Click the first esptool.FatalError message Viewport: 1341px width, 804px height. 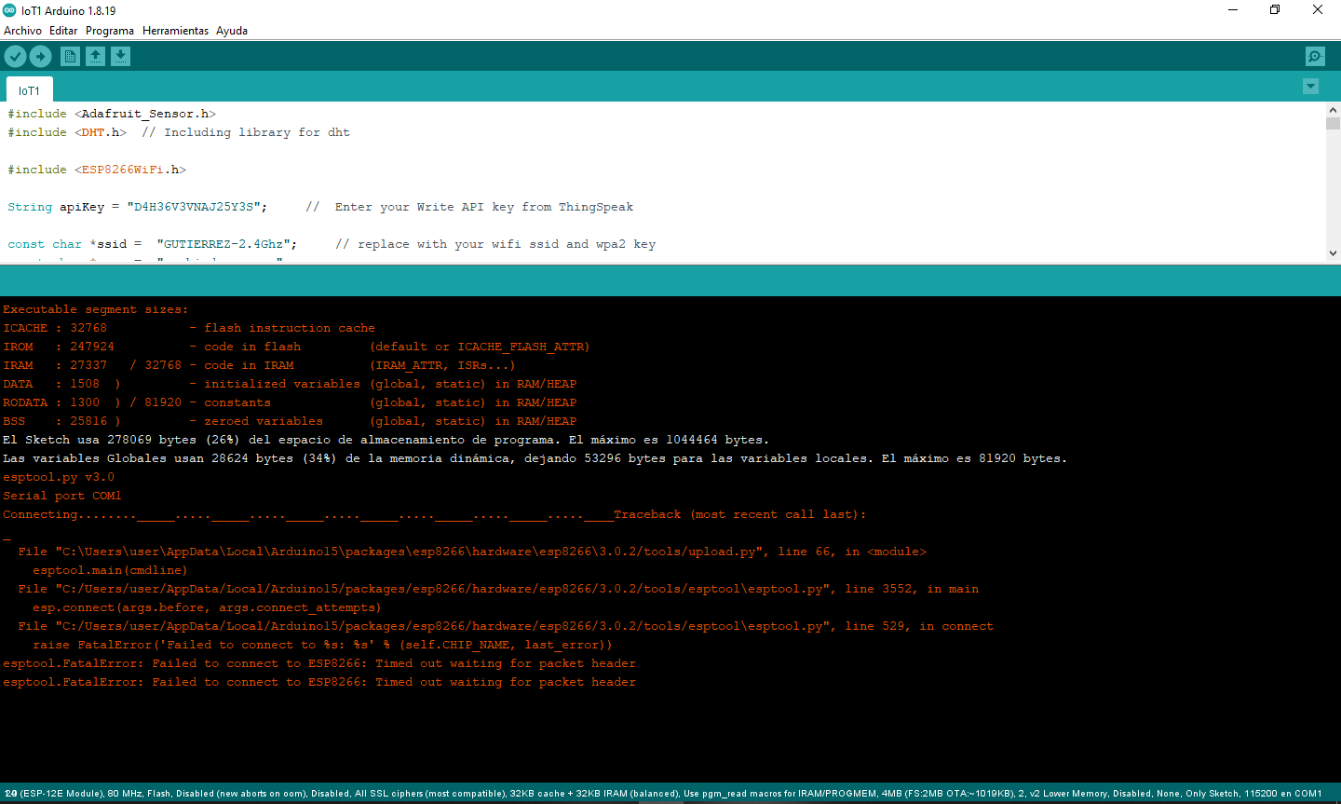pos(319,663)
